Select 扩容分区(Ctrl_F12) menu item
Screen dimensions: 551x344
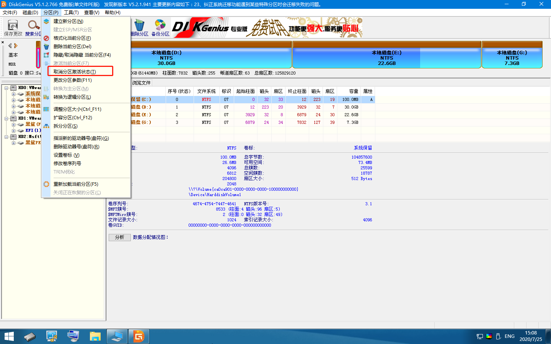[x=73, y=118]
